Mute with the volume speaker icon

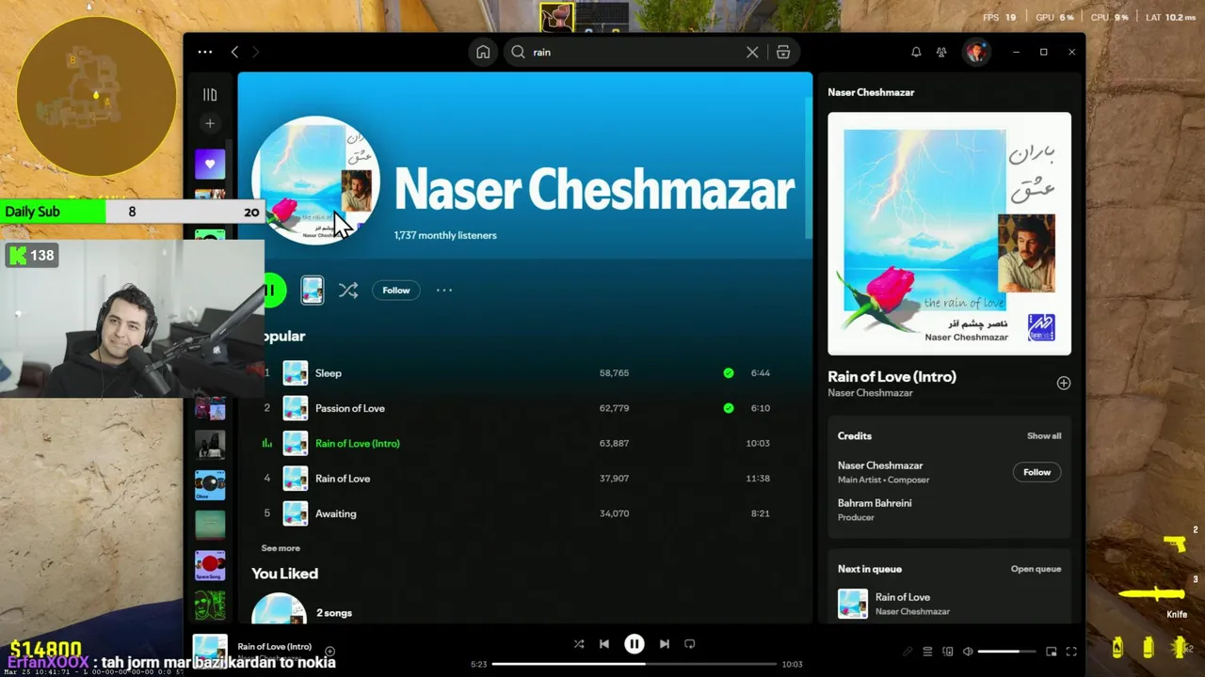click(968, 652)
